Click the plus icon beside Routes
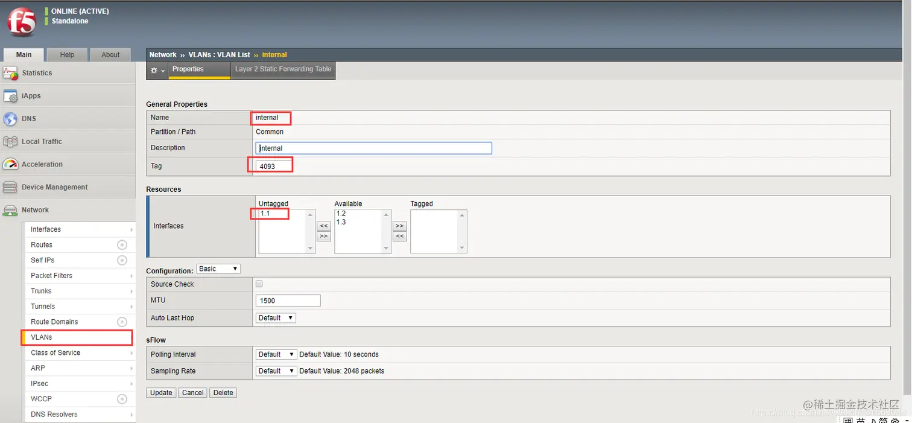Screen dimensions: 912x423 click(122, 245)
